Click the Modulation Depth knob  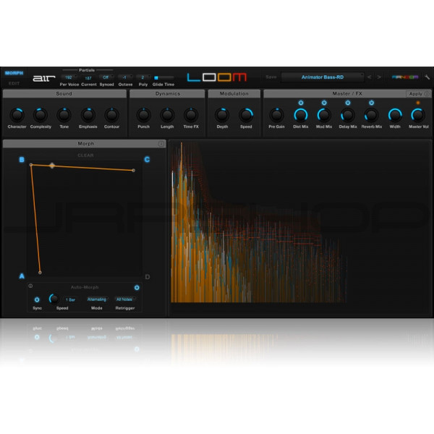(222, 115)
